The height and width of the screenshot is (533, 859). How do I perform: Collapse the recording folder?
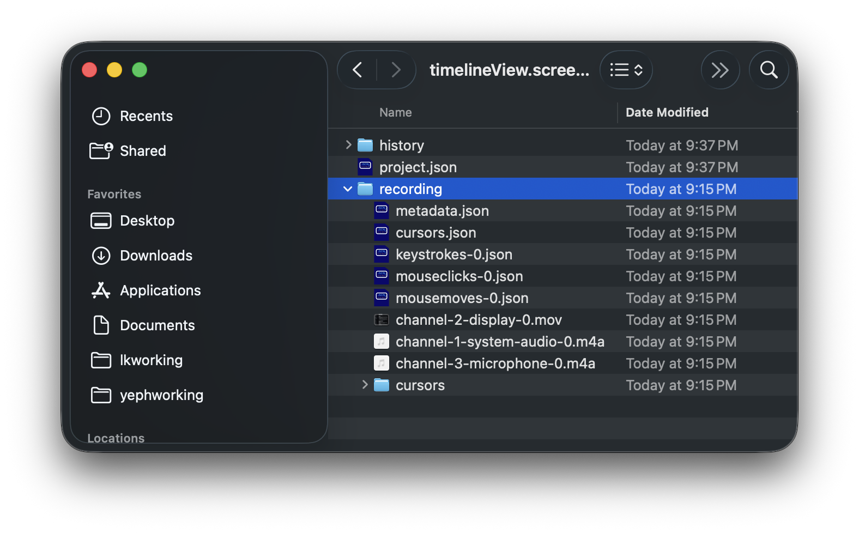(x=348, y=189)
